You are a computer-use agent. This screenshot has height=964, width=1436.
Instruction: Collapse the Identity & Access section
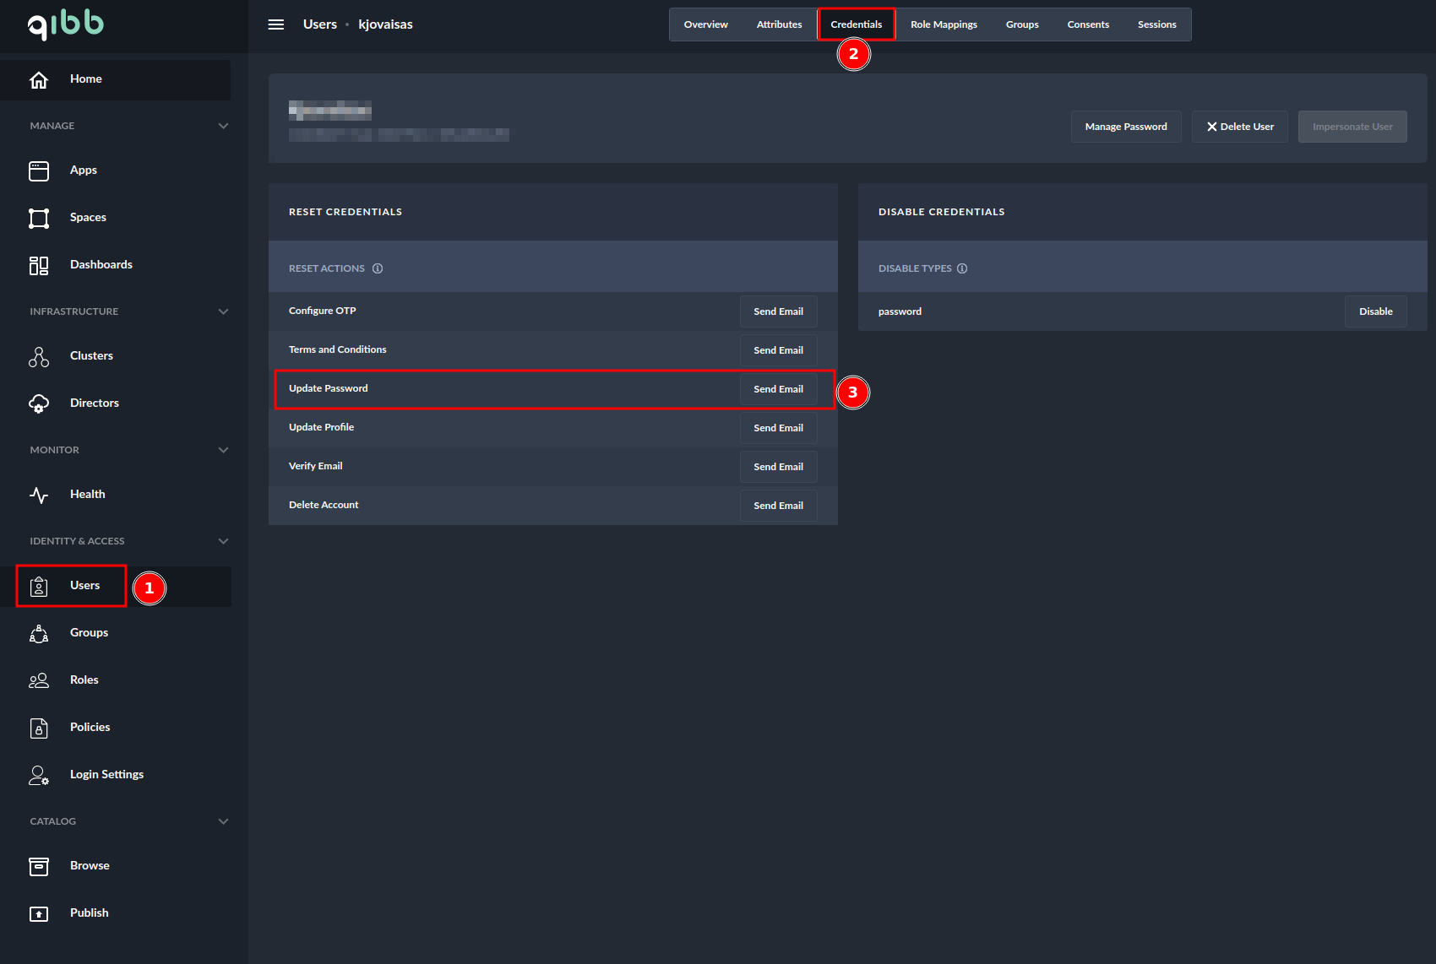pyautogui.click(x=223, y=541)
